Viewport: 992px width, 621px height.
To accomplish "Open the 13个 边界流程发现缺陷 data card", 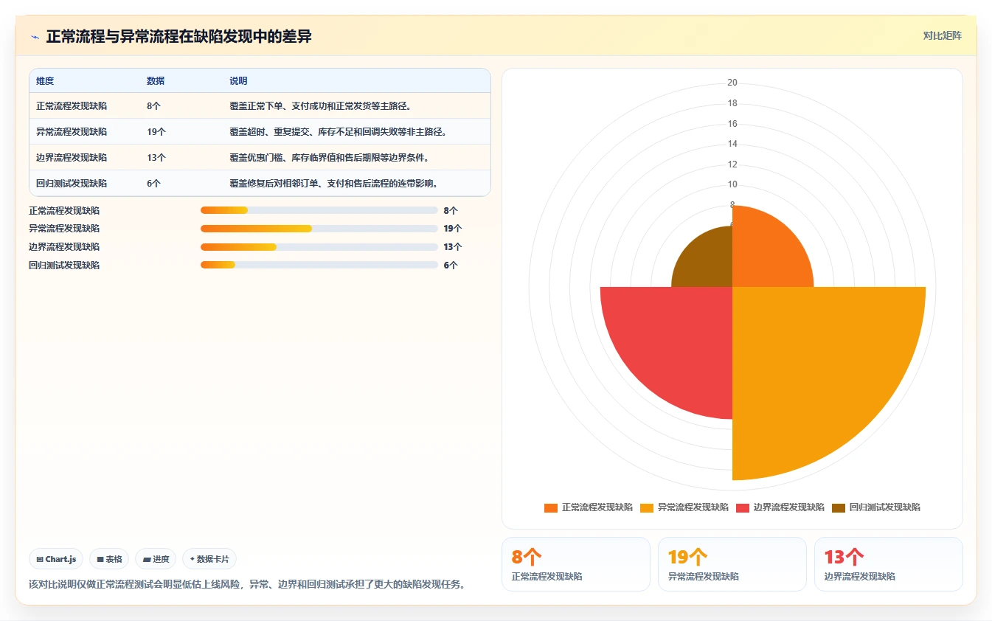I will click(x=888, y=564).
